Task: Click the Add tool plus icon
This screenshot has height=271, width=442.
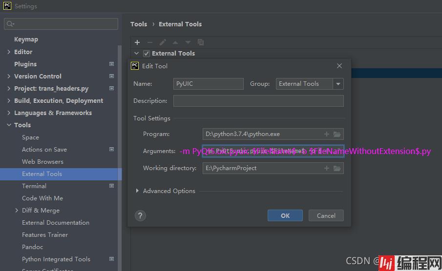Action: (137, 42)
